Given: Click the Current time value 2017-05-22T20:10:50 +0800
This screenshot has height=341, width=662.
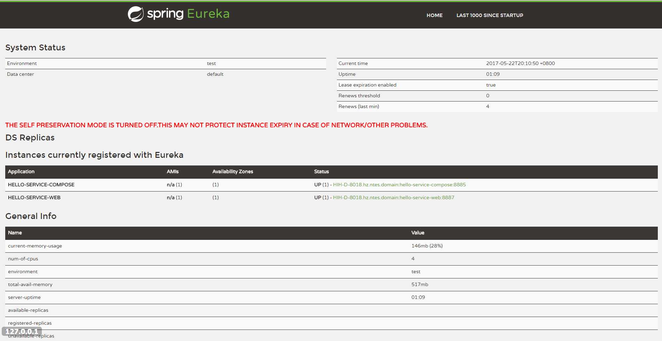Looking at the screenshot, I should tap(520, 63).
